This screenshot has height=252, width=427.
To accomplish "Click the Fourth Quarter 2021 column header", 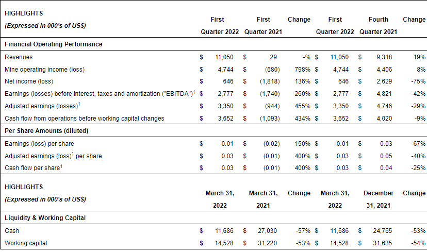I will (x=378, y=25).
